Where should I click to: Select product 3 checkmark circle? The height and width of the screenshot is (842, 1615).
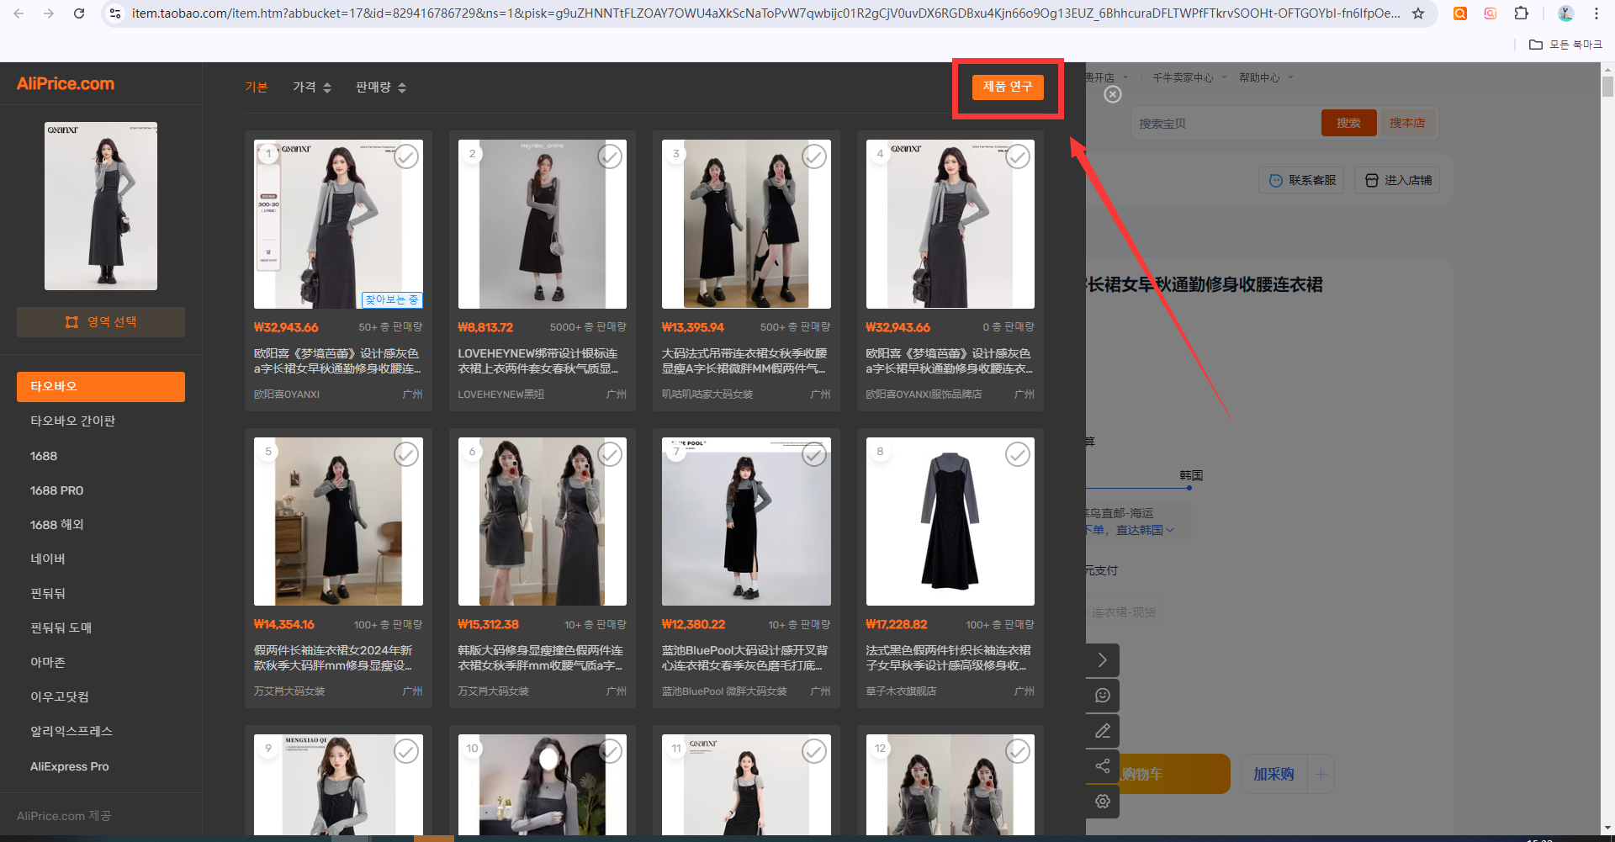[x=814, y=156]
